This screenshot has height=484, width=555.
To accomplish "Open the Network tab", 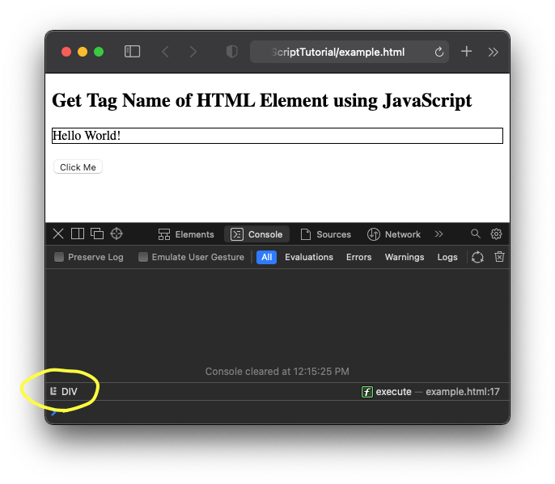I will (x=393, y=234).
